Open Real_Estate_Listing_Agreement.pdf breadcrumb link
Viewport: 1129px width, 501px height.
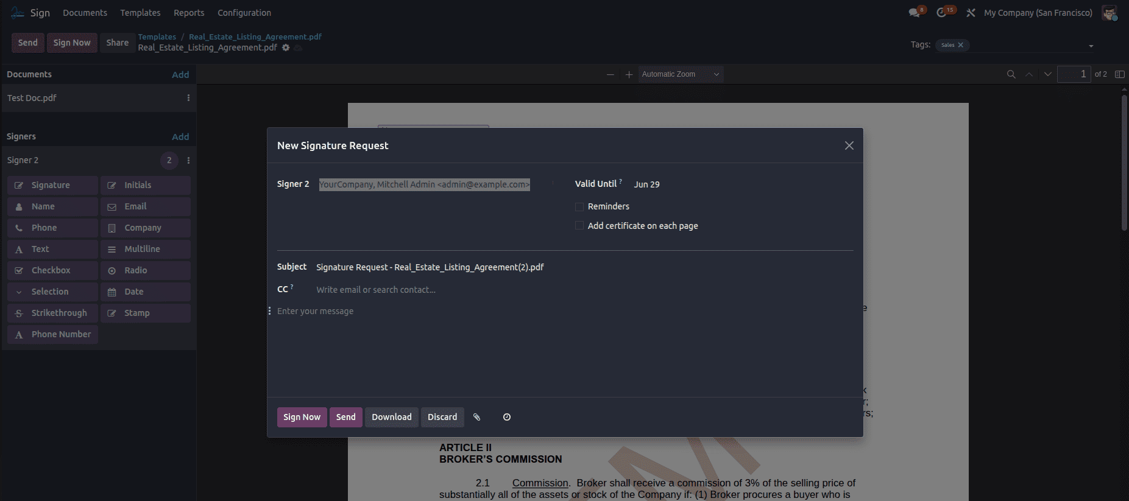tap(255, 37)
